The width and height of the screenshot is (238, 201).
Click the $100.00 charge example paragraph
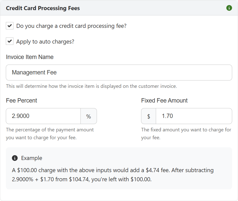tap(113, 175)
